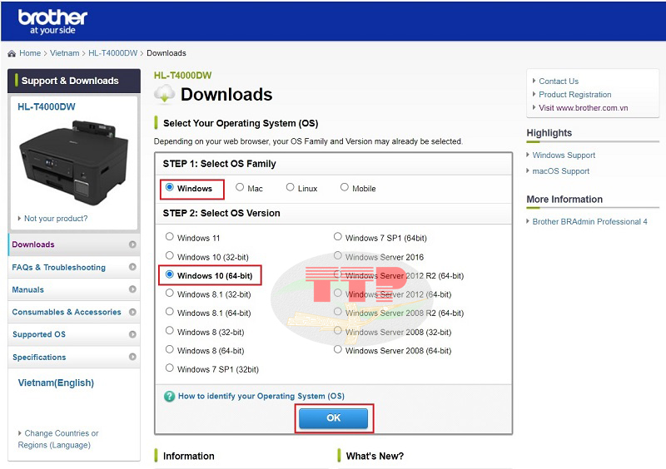Open macOS Support highlight link

click(x=560, y=171)
